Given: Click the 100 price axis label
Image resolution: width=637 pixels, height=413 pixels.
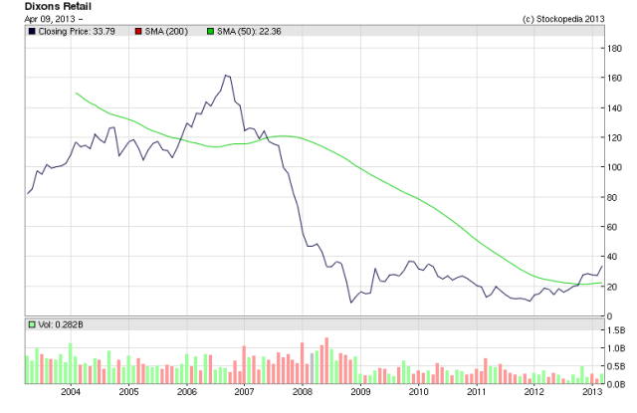Looking at the screenshot, I should [615, 167].
